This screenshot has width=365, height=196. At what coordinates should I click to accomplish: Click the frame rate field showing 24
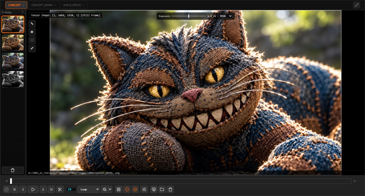[71, 190]
